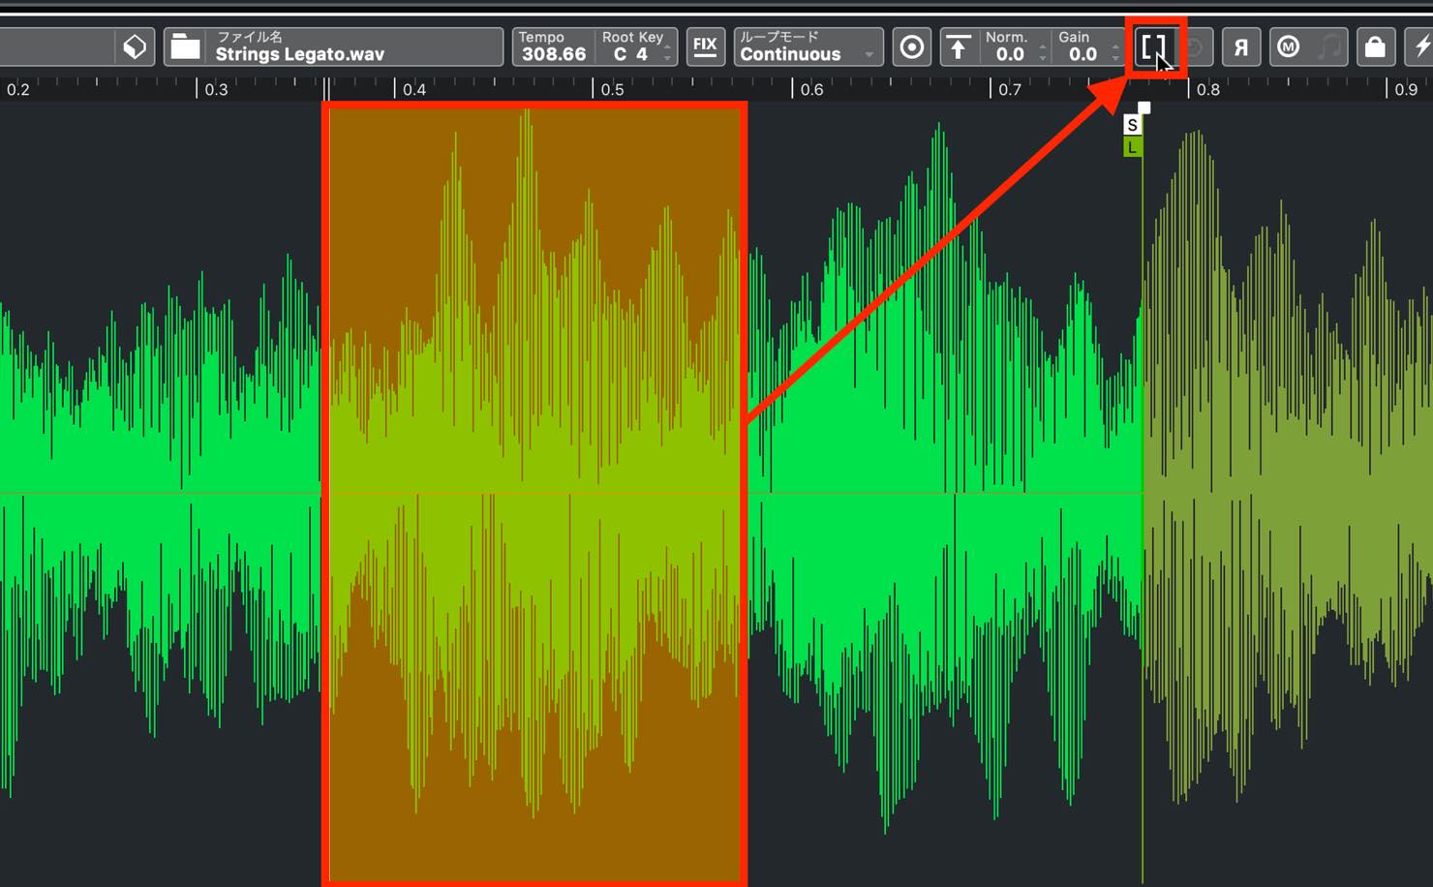Toggle the circled M mono icon
This screenshot has width=1433, height=887.
[x=1288, y=47]
